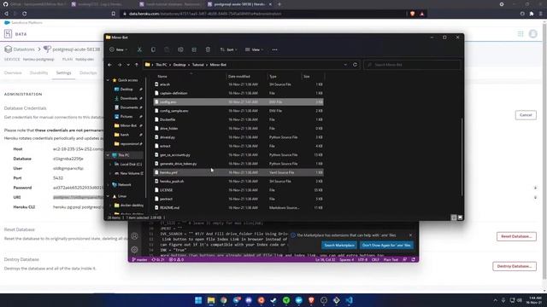Viewport: 547px width, 307px height.
Task: Select the gen_sa_accounts.py file
Action: pyautogui.click(x=238, y=155)
